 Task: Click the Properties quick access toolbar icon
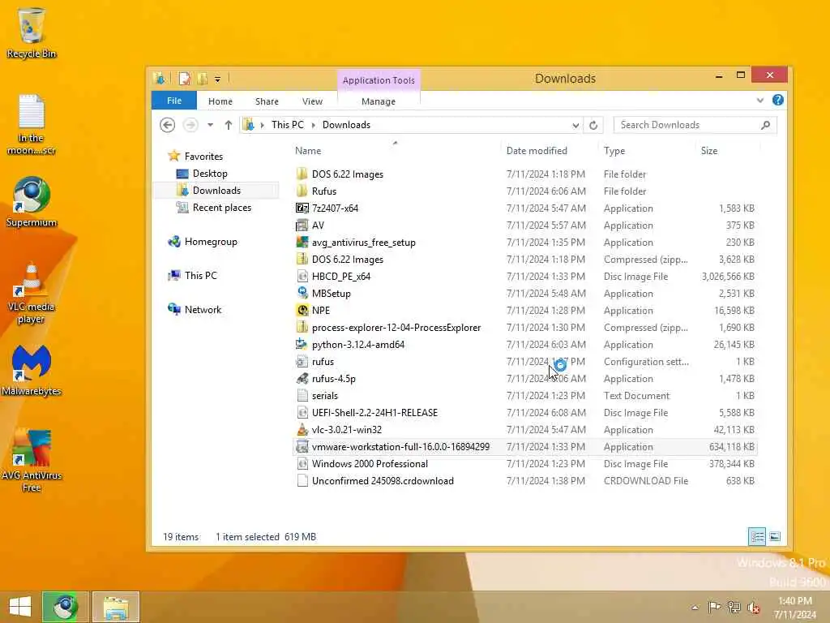point(184,79)
